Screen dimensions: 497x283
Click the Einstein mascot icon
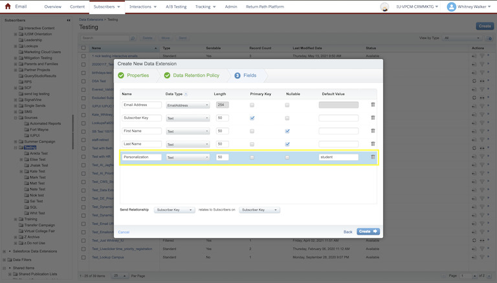pos(384,6)
